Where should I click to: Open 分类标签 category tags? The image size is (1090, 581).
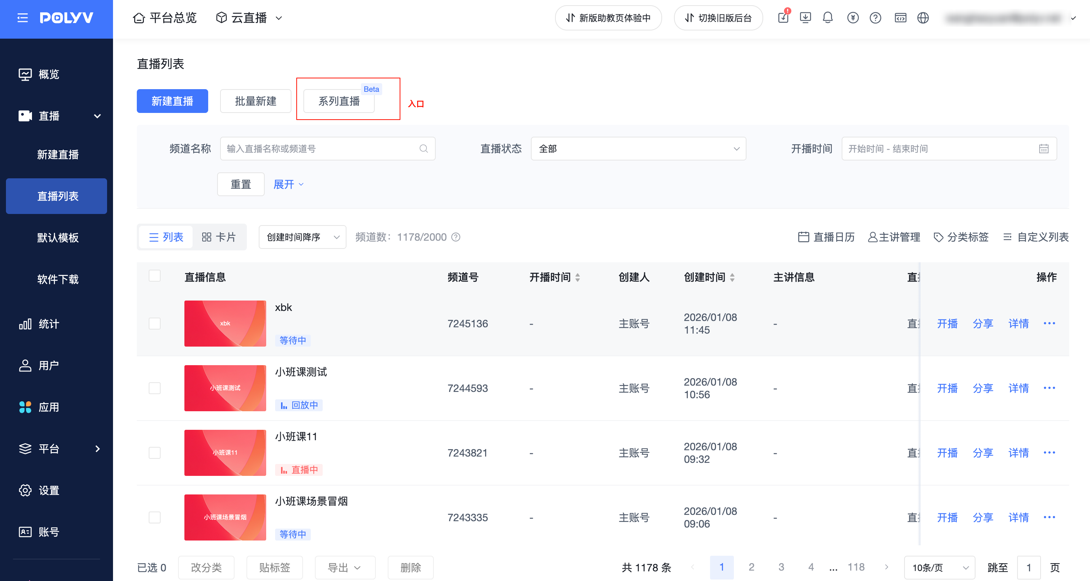[961, 237]
